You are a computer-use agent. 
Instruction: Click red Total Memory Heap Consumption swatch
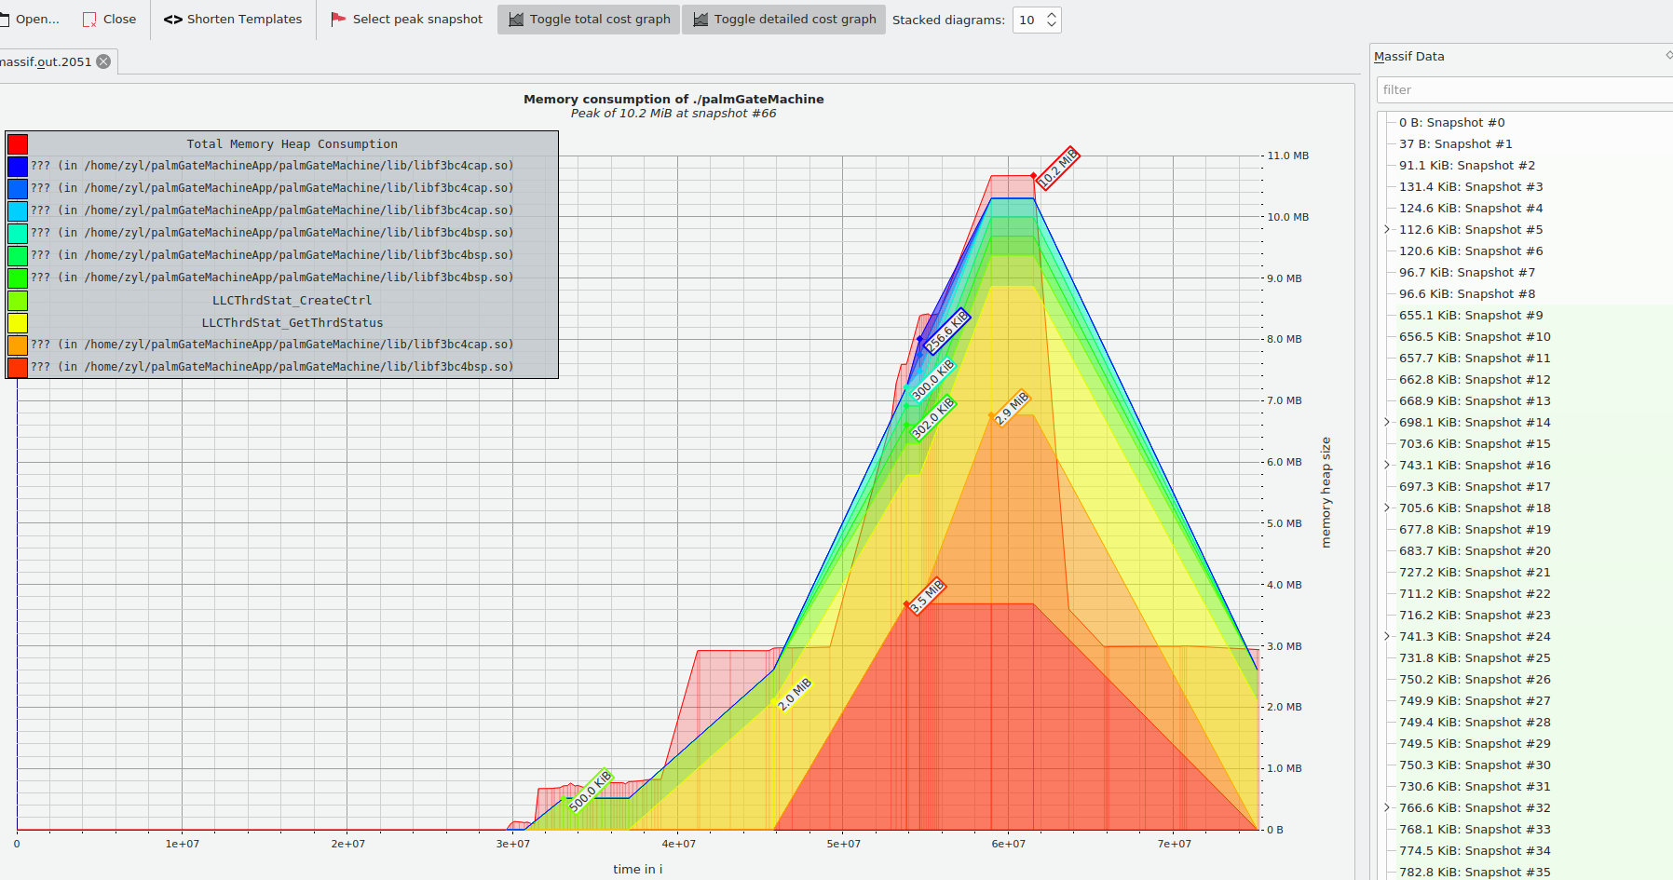(18, 143)
